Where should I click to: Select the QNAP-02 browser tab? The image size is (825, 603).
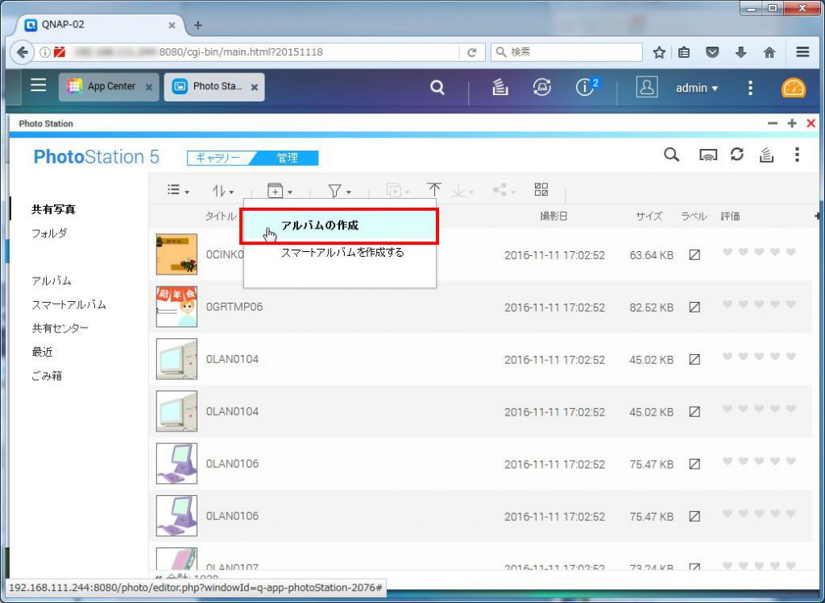pyautogui.click(x=98, y=25)
